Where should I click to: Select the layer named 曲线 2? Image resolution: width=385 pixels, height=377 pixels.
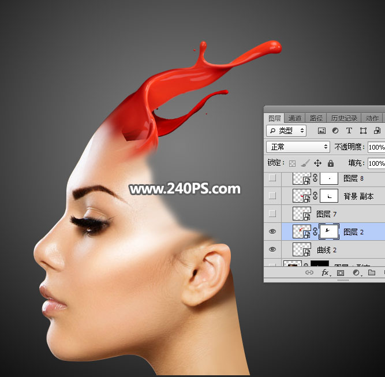[327, 250]
